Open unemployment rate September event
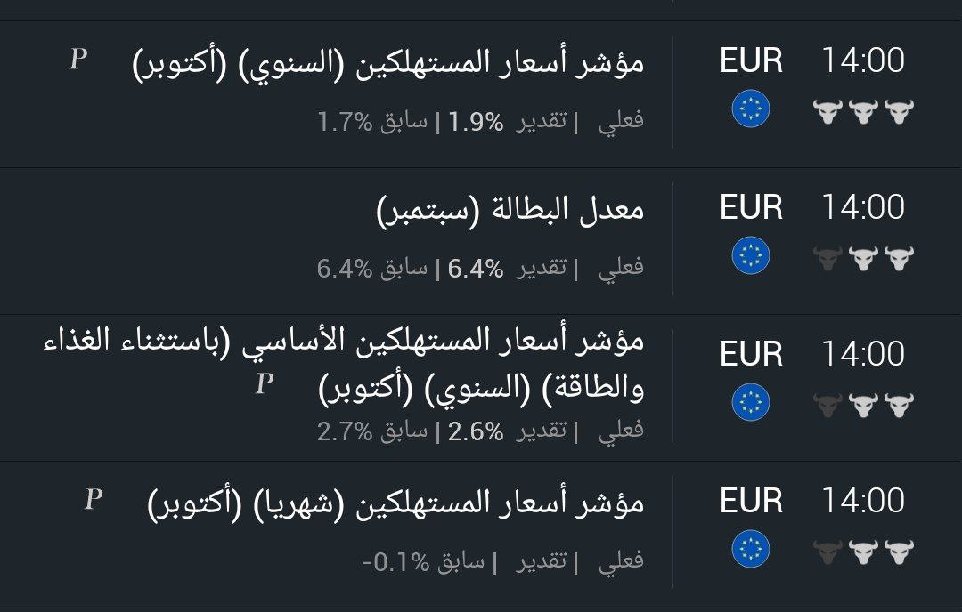This screenshot has height=612, width=962. point(510,210)
